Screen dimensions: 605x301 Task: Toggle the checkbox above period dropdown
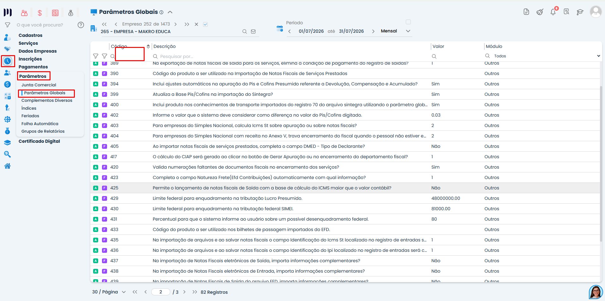[x=408, y=22]
